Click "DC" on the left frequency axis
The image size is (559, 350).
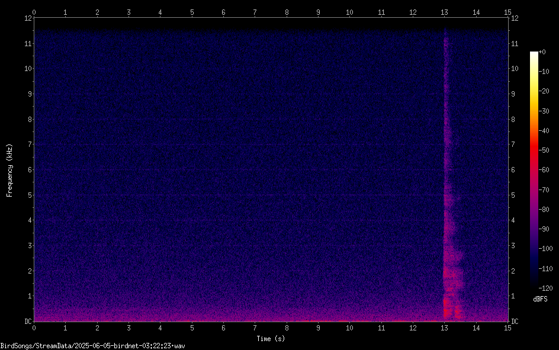click(28, 322)
